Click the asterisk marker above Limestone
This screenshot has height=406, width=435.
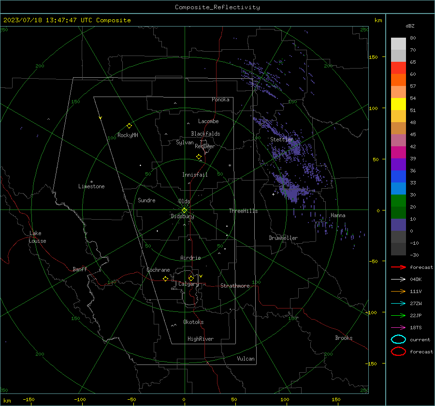pyautogui.click(x=91, y=182)
